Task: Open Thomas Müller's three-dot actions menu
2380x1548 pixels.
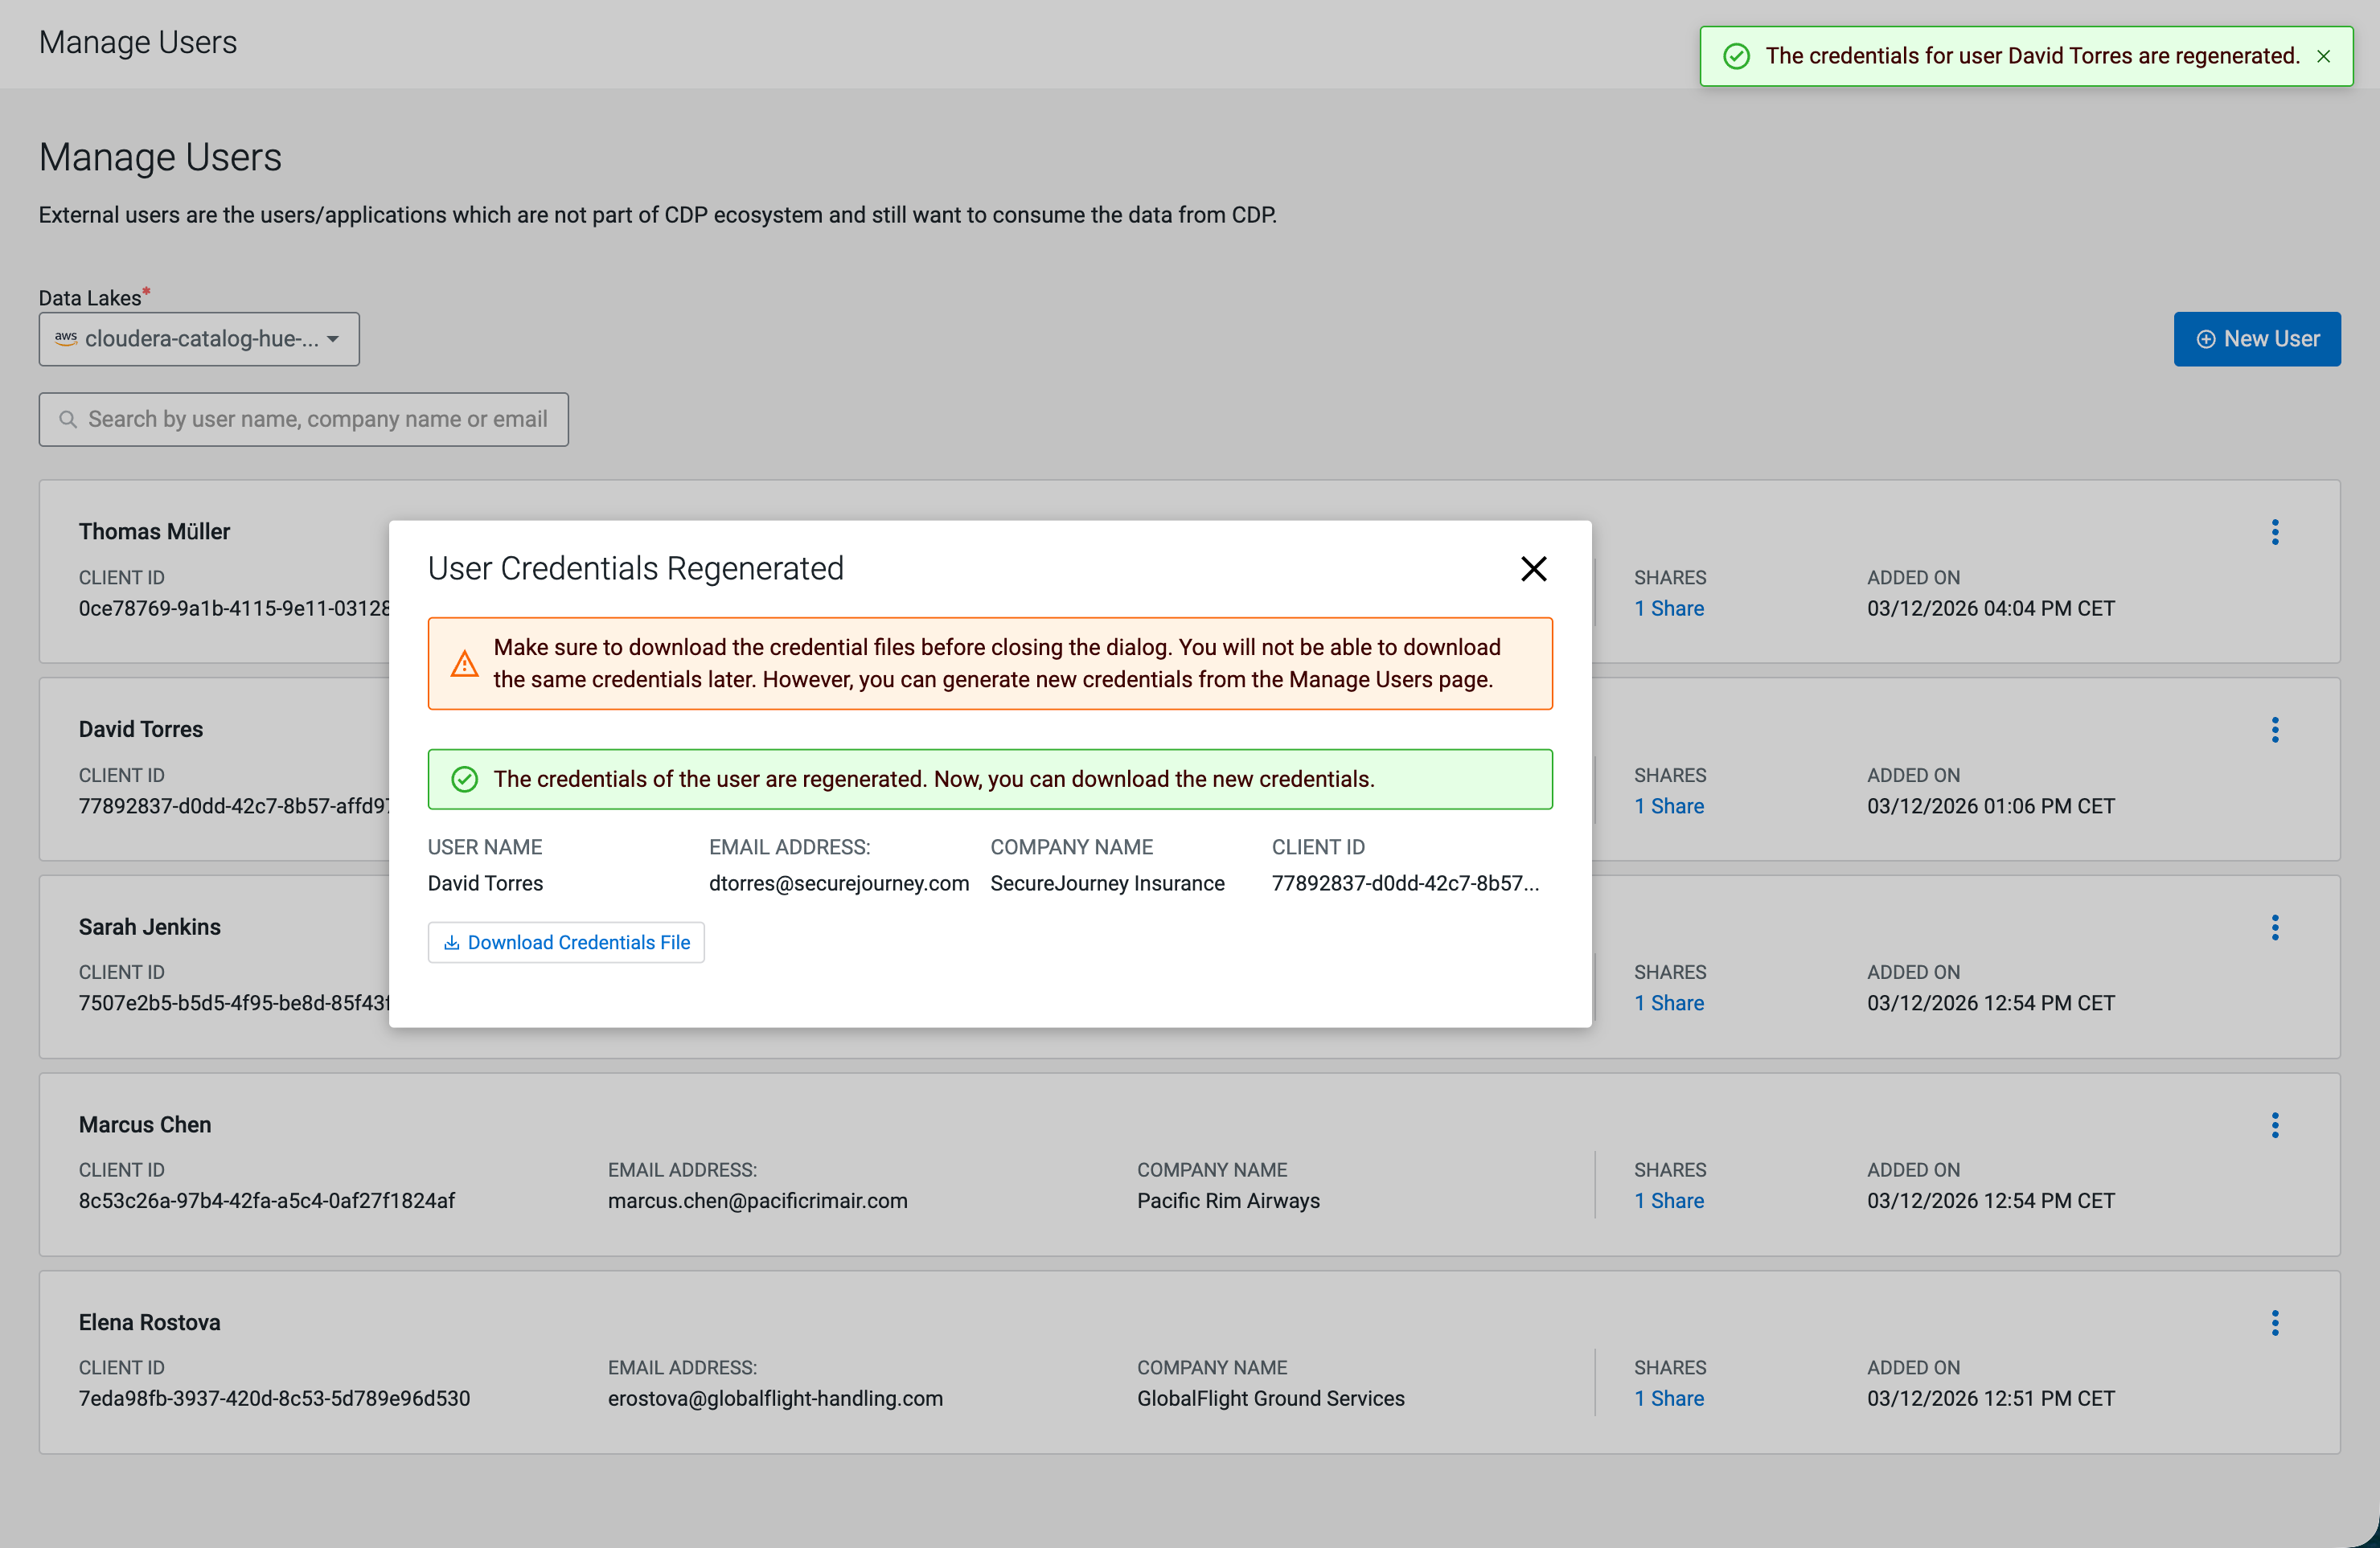Action: (x=2274, y=531)
